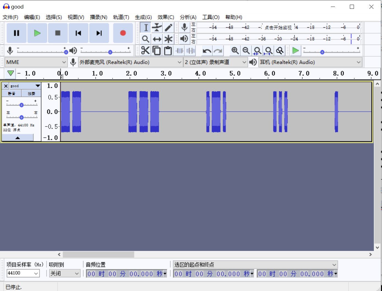Viewport: 382px width, 291px height.
Task: Select the Time Shift tool
Action: 157,39
